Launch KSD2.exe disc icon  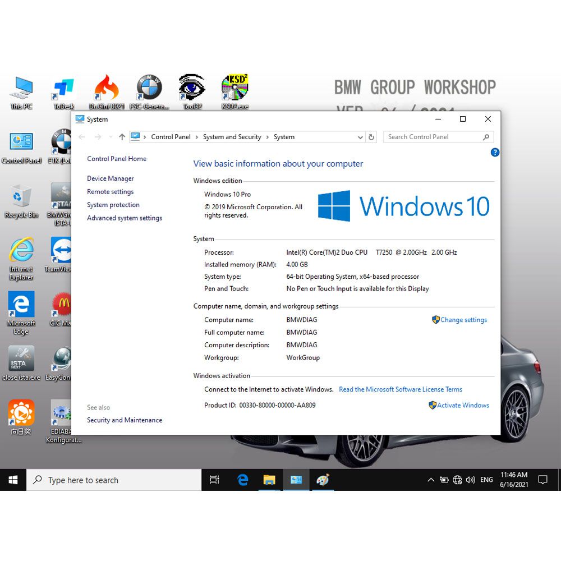[234, 93]
